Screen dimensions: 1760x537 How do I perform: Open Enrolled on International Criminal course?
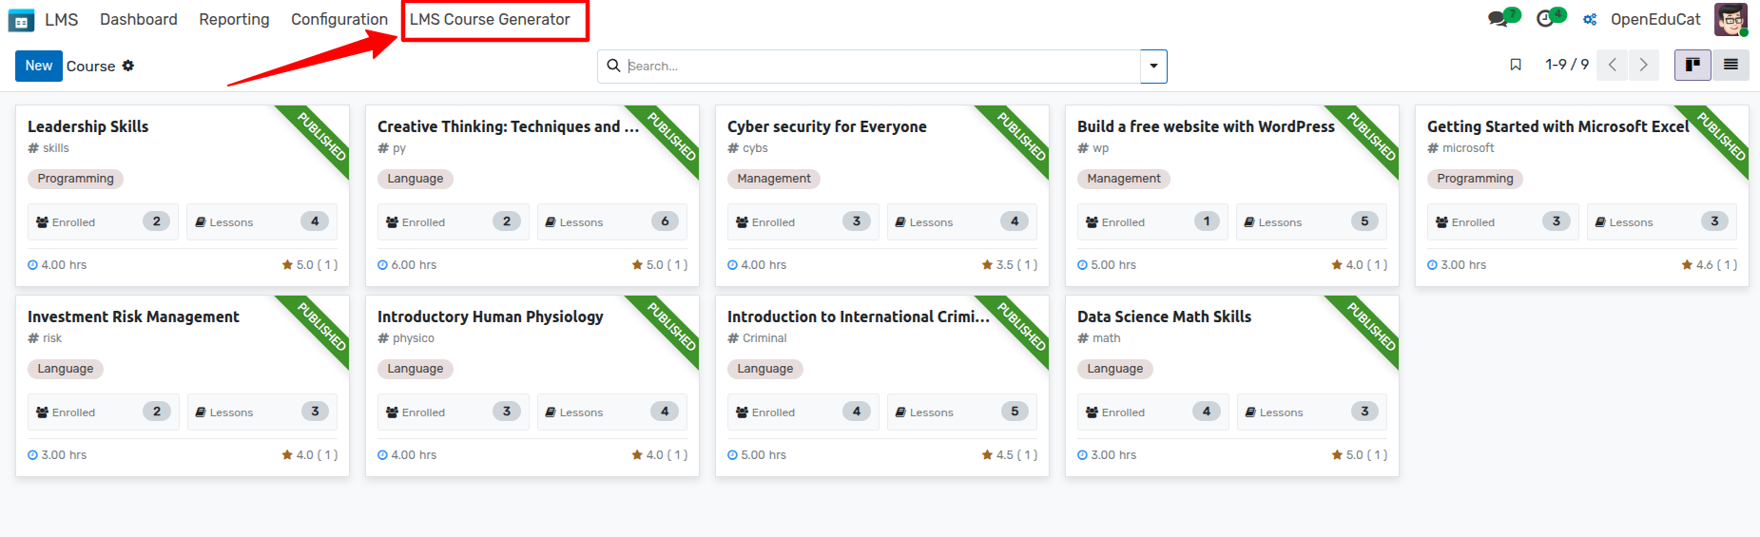click(x=803, y=412)
